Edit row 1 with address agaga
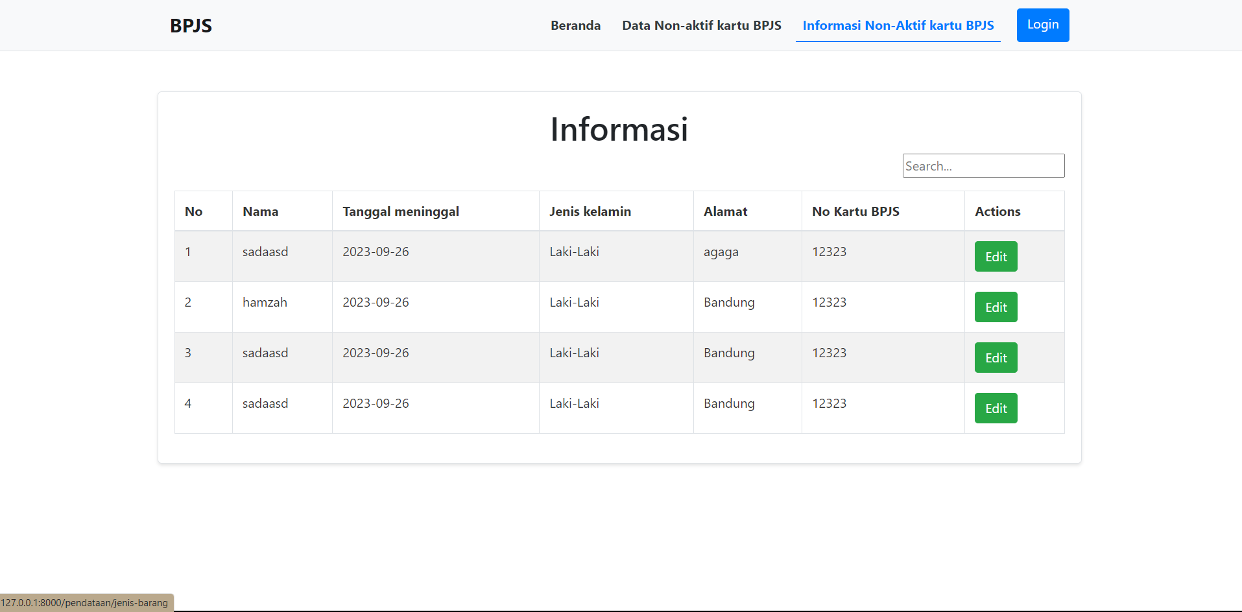The image size is (1242, 612). tap(996, 257)
